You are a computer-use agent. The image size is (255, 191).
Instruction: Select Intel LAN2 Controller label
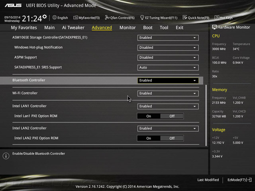(29, 128)
